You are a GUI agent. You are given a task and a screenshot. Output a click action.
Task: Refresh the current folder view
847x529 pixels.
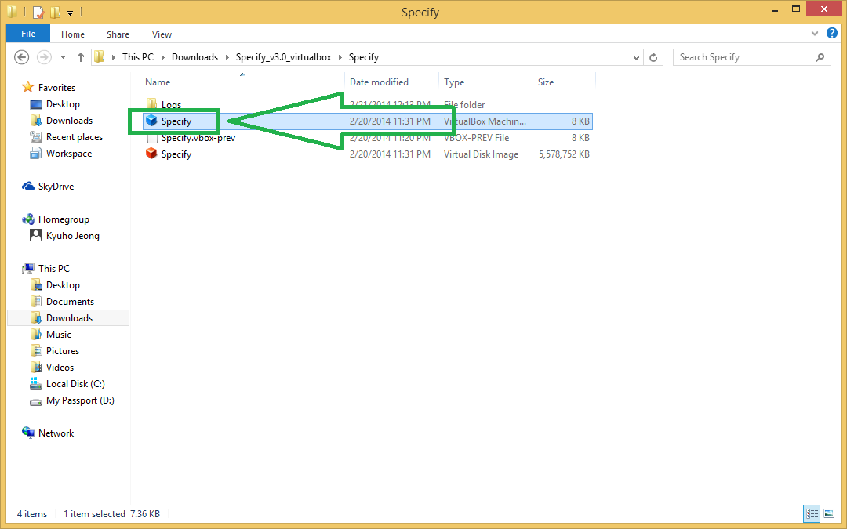coord(653,57)
